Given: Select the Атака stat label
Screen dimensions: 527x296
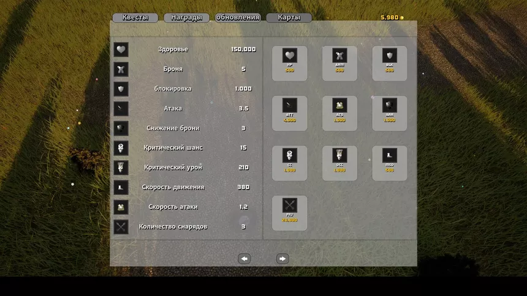Looking at the screenshot, I should [x=173, y=108].
